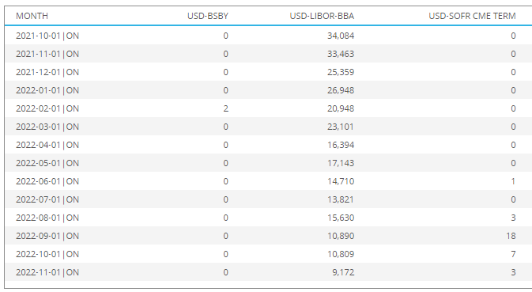Select the 2022-07-01 | ON row label
The height and width of the screenshot is (292, 532).
(x=47, y=199)
